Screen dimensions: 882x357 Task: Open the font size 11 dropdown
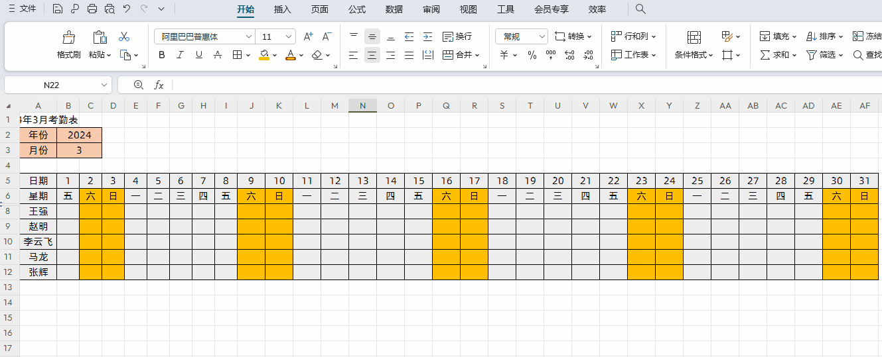pyautogui.click(x=289, y=36)
